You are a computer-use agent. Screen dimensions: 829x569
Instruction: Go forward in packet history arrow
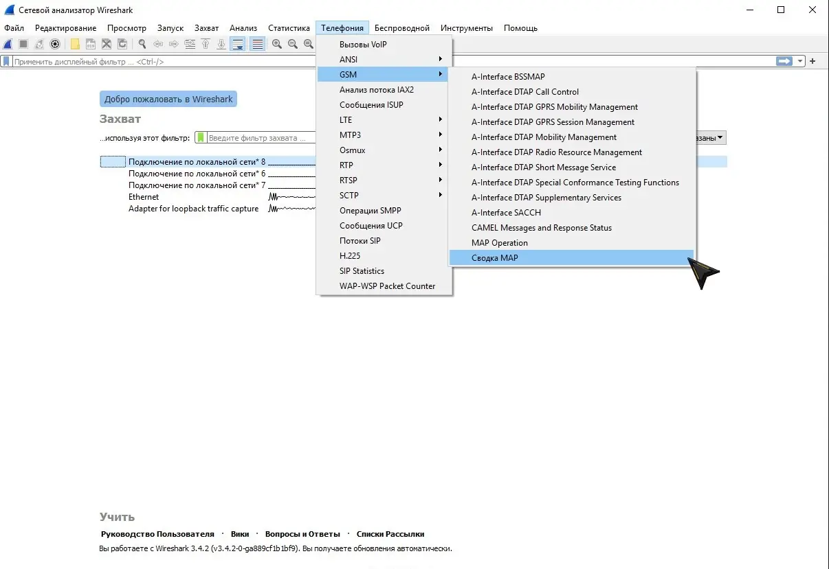174,44
